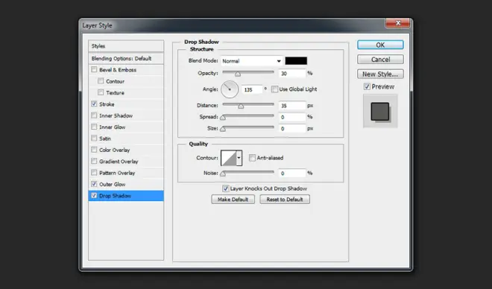Uncheck the Preview checkbox
This screenshot has height=289, width=492.
click(367, 86)
